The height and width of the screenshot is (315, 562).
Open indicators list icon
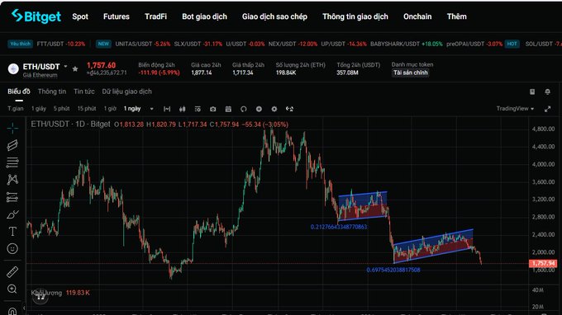coord(198,109)
